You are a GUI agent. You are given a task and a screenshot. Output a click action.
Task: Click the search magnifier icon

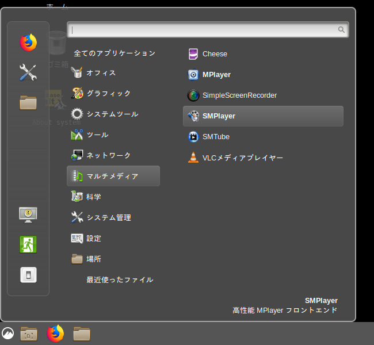click(341, 29)
